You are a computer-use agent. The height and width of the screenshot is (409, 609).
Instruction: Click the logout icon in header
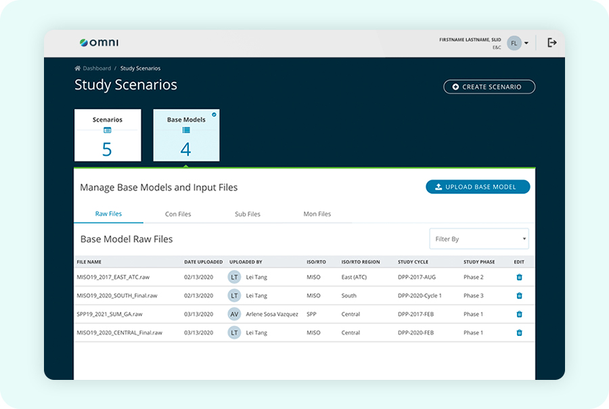(x=552, y=43)
